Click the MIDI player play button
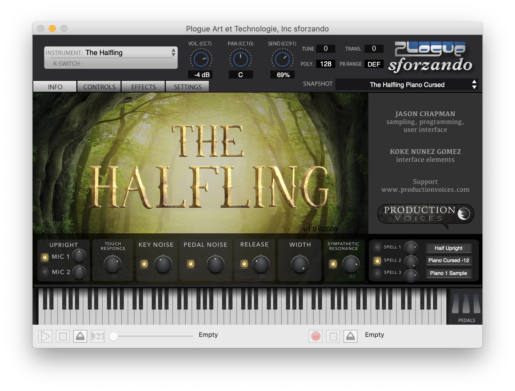Viewport: 515px width, 391px height. [45, 337]
